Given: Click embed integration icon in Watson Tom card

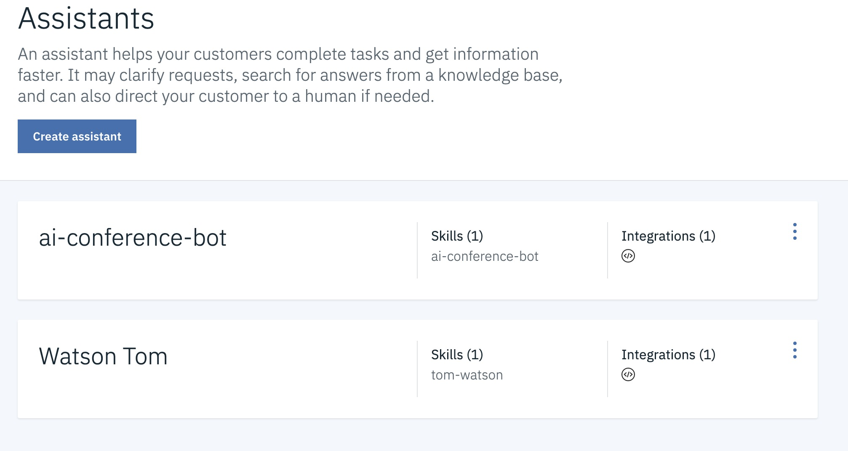Looking at the screenshot, I should (628, 374).
